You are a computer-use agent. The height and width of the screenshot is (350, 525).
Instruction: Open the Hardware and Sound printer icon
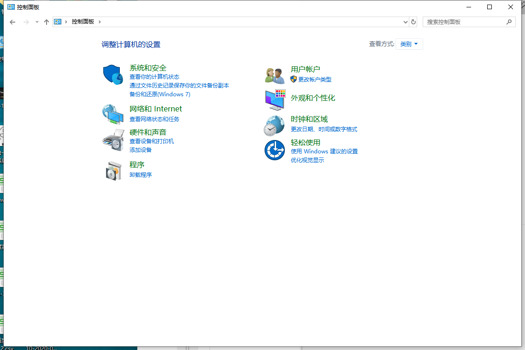coord(113,140)
